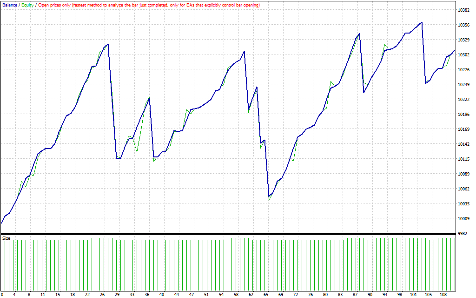The height and width of the screenshot is (298, 476).
Task: Click the 108 marker on the trade axis
Action: coord(443,295)
